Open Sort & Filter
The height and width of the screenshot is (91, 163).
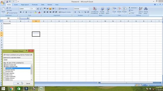[x=141, y=10]
